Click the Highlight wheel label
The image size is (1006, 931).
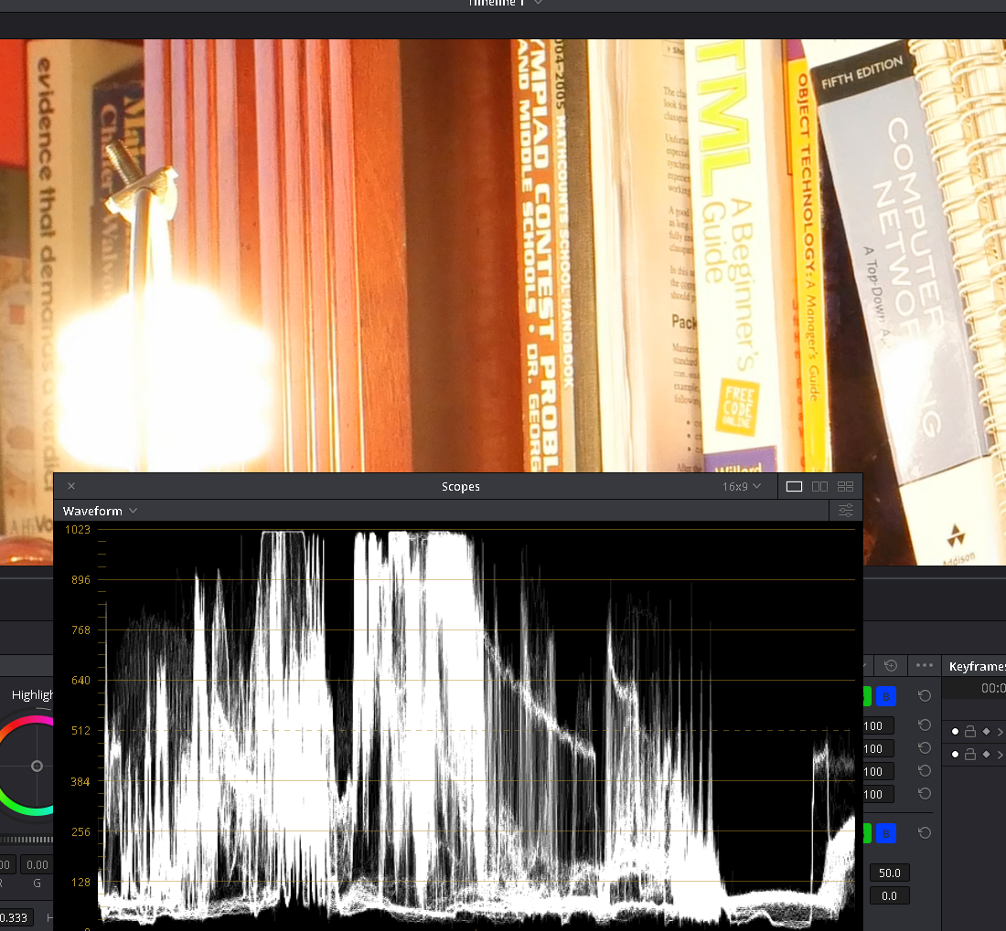[32, 694]
